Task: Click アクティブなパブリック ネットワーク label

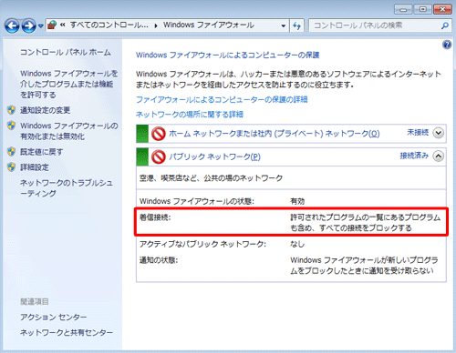Action: 202,244
